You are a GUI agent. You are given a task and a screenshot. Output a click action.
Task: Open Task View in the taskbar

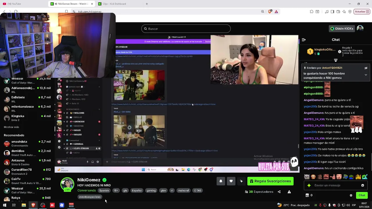tap(14, 205)
